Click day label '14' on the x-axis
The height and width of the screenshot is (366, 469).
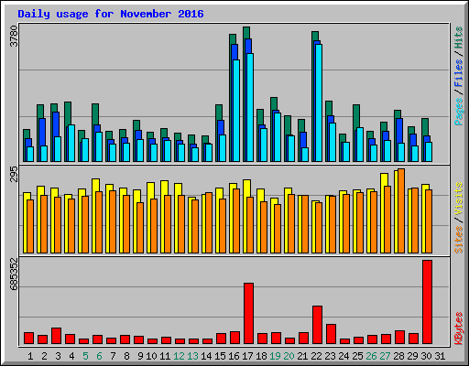pos(206,356)
